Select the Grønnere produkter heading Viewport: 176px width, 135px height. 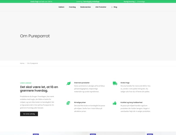(x=82, y=83)
